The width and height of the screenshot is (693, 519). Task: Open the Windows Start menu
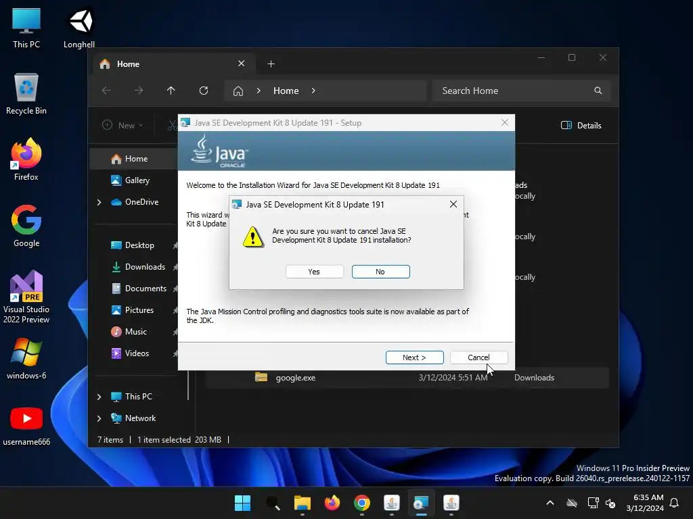pyautogui.click(x=243, y=503)
